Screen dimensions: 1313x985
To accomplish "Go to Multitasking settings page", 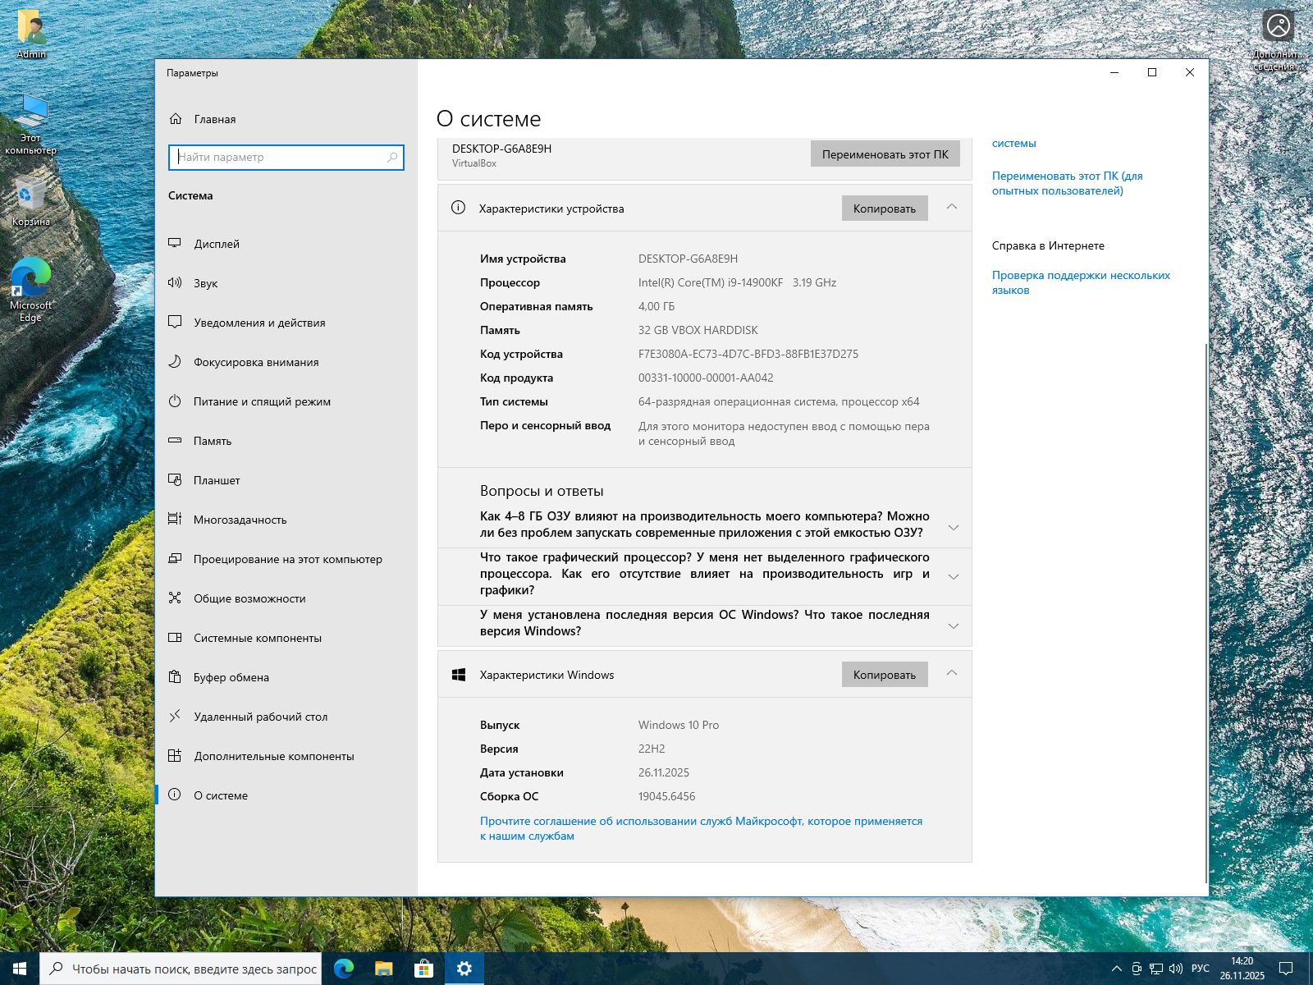I will click(240, 520).
